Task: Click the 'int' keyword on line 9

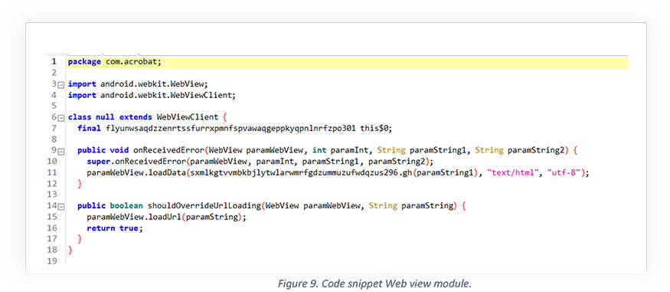Action: pyautogui.click(x=319, y=150)
